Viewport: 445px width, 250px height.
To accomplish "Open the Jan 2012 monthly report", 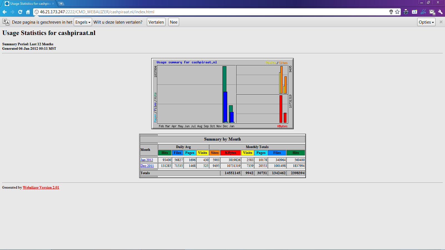I will (147, 160).
